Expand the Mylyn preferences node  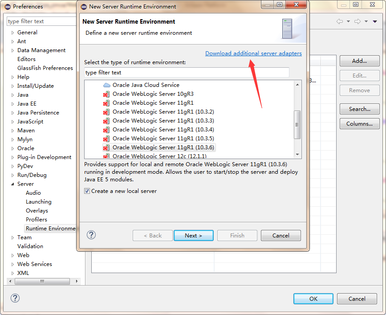(13, 139)
